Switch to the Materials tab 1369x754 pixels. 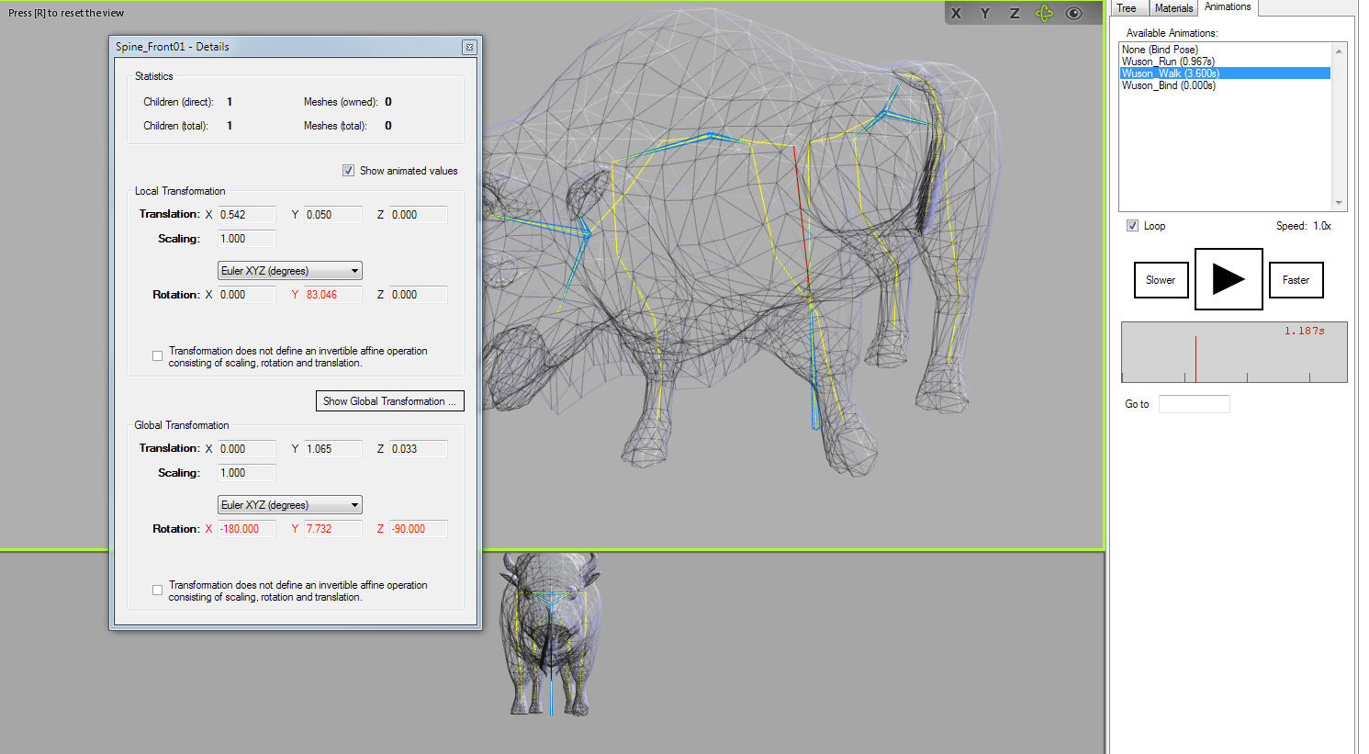click(x=1173, y=8)
